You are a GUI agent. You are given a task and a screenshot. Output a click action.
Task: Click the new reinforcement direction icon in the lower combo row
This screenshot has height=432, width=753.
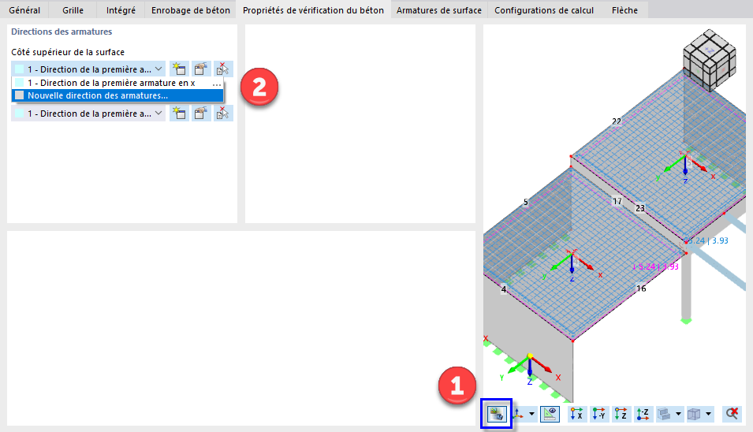179,114
